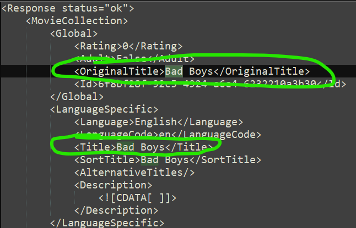The image size is (356, 228).
Task: Select the Rating element with value 0
Action: click(128, 46)
